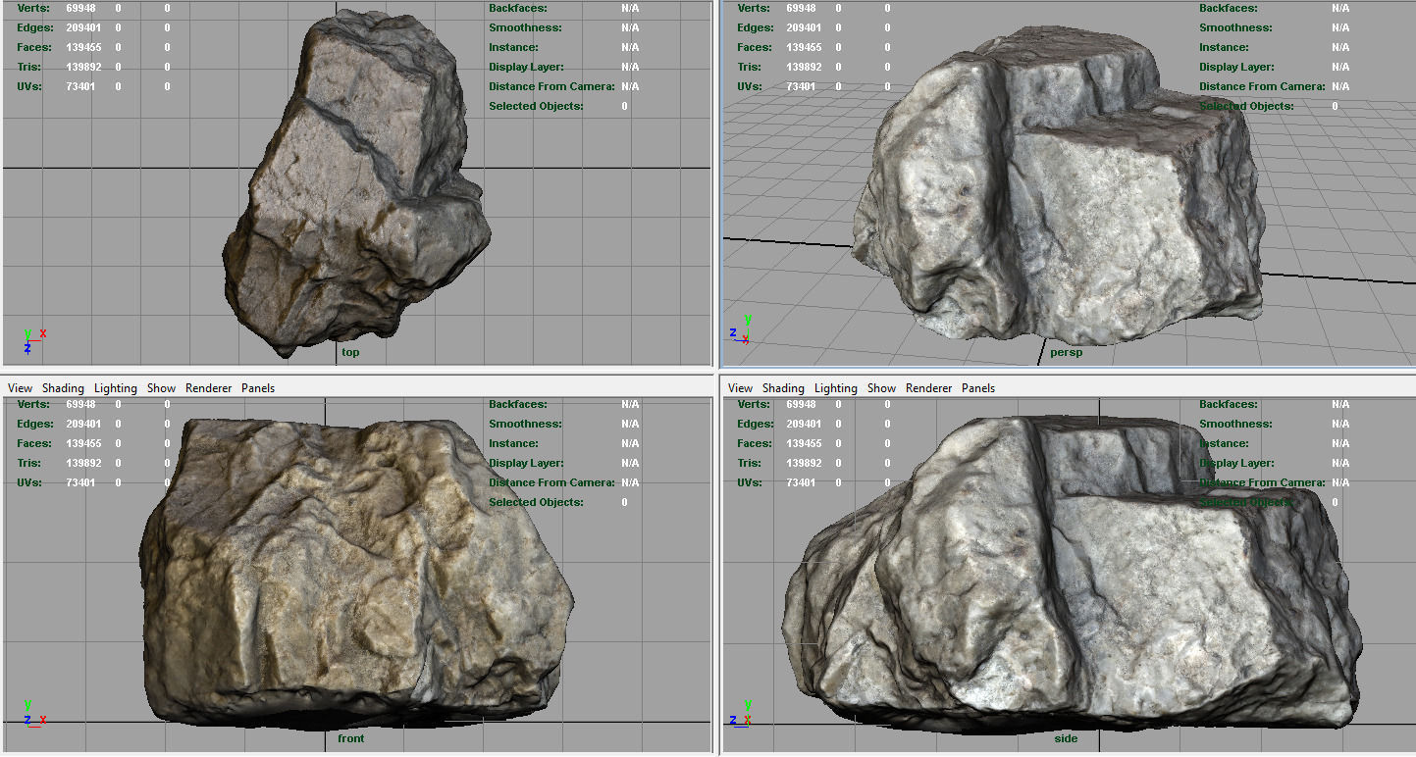Click the 'top' camera name label
The image size is (1416, 757).
click(x=350, y=352)
